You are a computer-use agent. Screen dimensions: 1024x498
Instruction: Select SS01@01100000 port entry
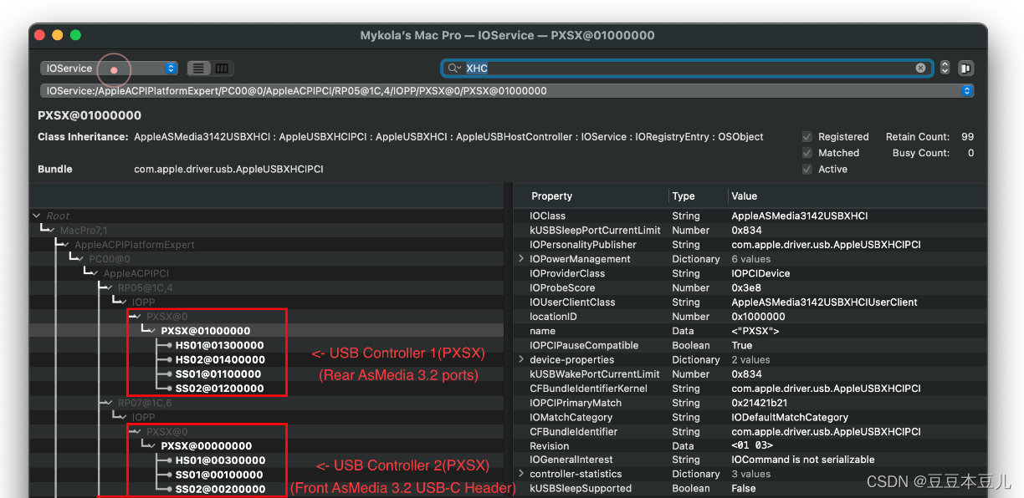pyautogui.click(x=219, y=374)
